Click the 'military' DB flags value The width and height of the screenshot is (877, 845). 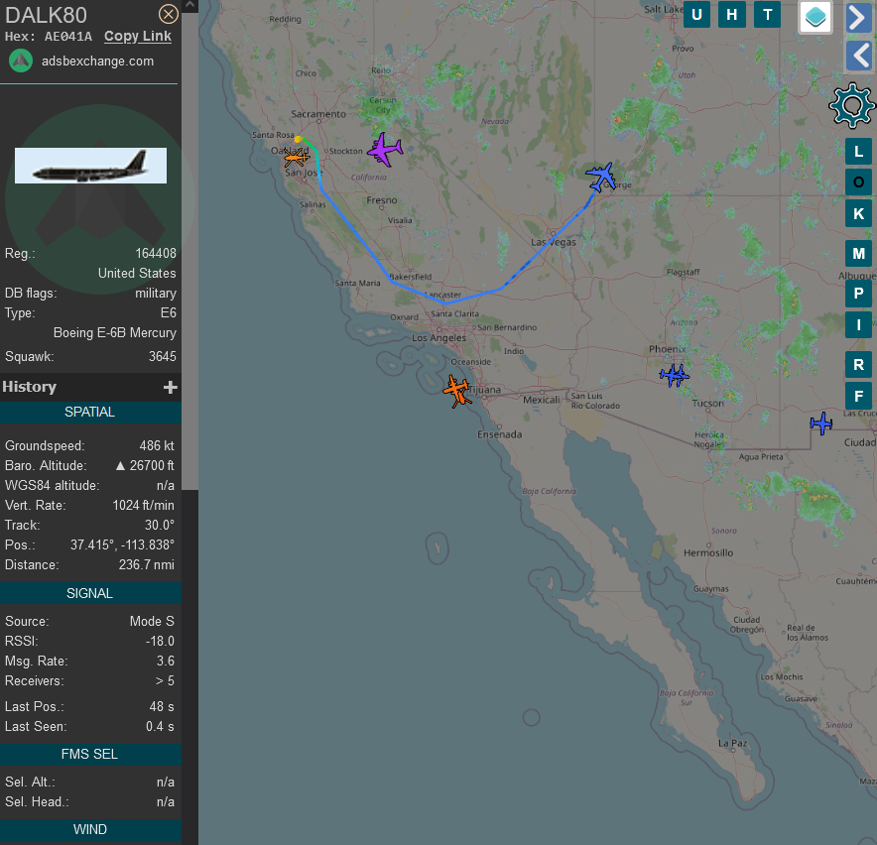point(156,293)
